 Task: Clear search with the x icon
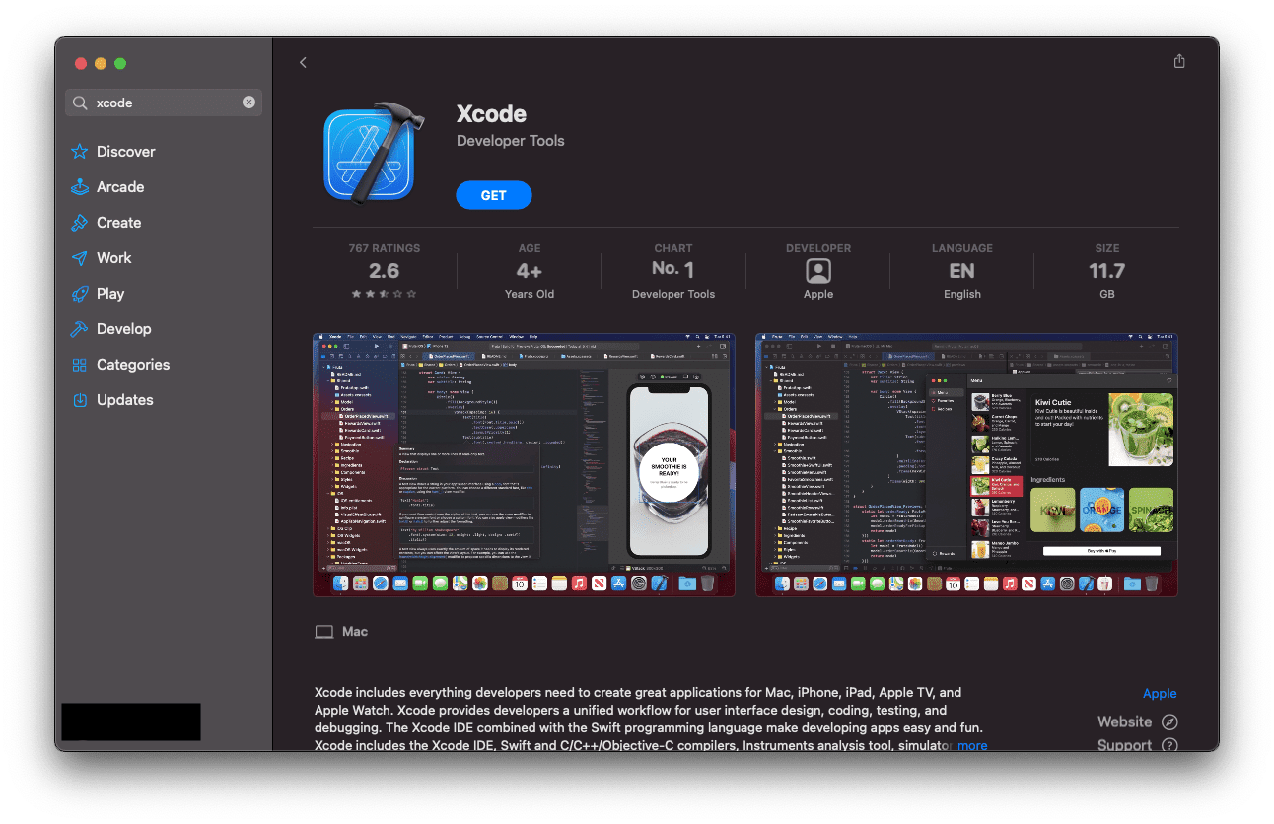click(248, 102)
